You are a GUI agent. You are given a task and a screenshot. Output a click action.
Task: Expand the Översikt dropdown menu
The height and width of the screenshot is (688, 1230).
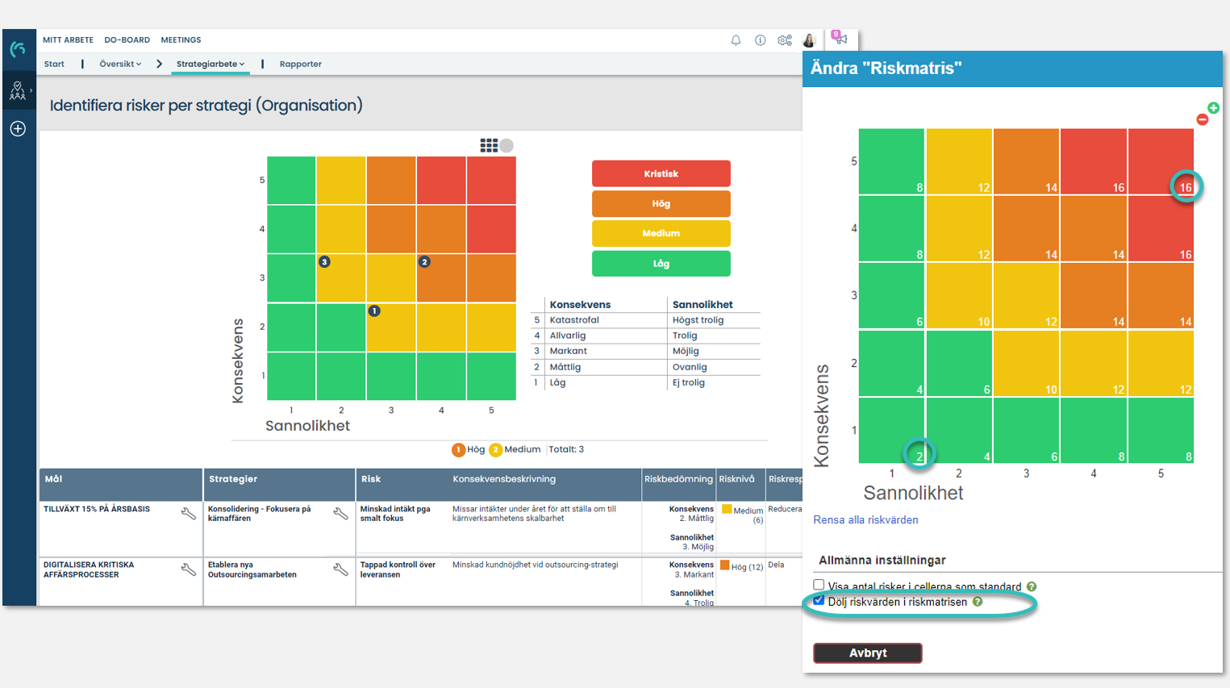pos(120,64)
